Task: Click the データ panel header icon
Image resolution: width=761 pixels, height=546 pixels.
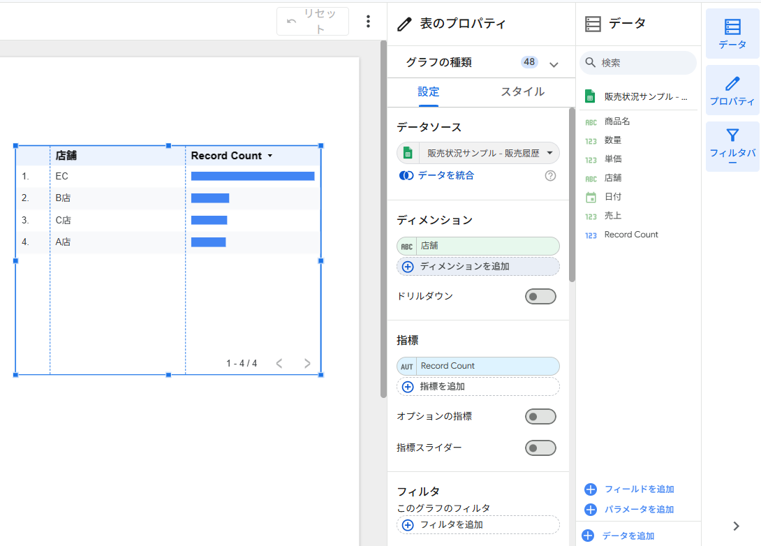Action: click(593, 24)
